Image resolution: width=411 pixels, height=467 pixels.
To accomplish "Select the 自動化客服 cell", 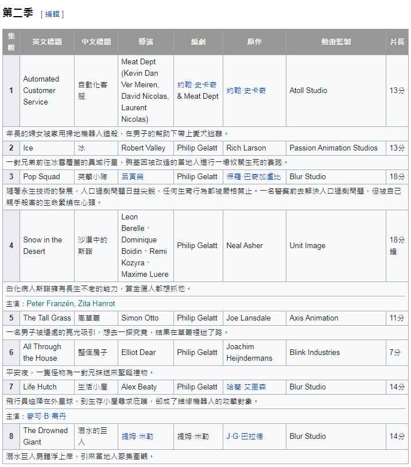I will 96,91.
